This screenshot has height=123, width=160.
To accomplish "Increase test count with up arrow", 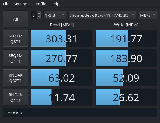I will (x=39, y=13).
